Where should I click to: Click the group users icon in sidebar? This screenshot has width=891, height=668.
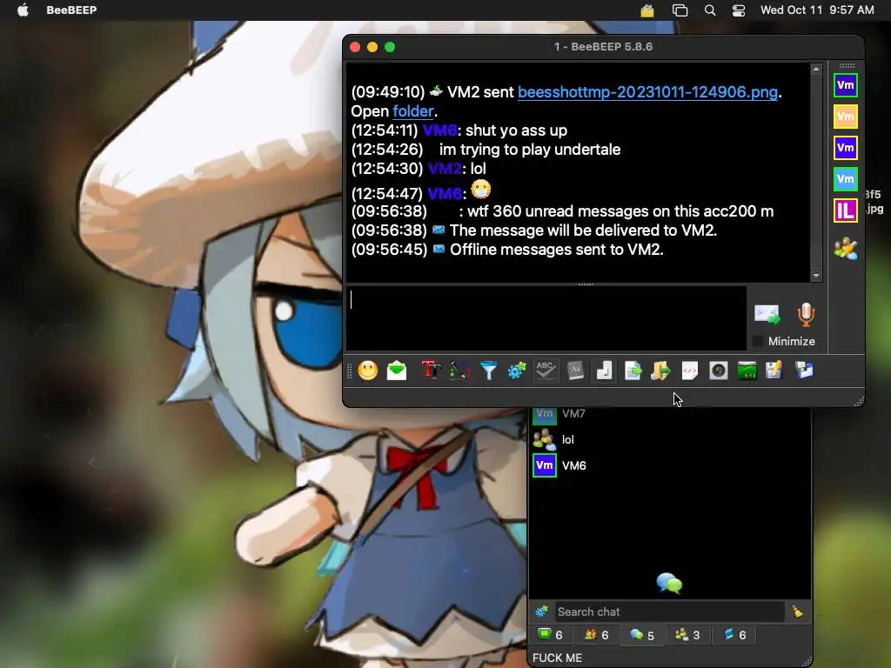click(846, 249)
